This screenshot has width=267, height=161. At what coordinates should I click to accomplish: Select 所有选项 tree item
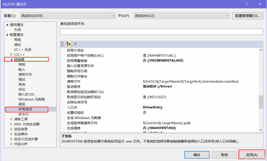25,109
